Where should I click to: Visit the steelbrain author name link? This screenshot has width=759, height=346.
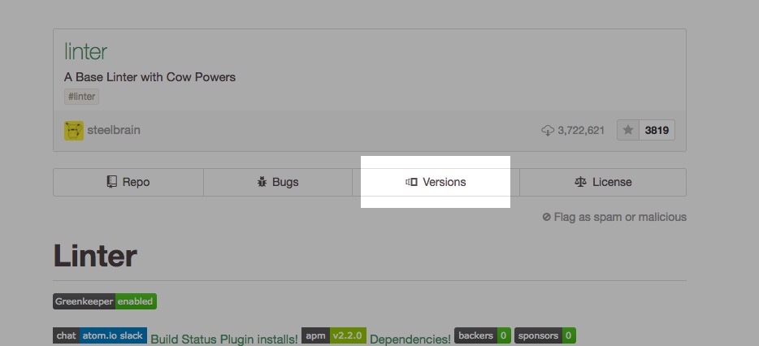coord(115,130)
